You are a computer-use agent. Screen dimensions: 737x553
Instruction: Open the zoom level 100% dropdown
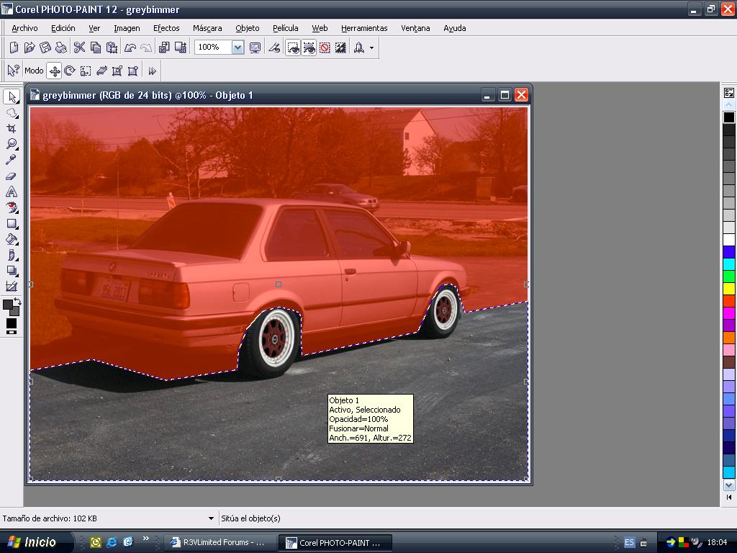238,48
